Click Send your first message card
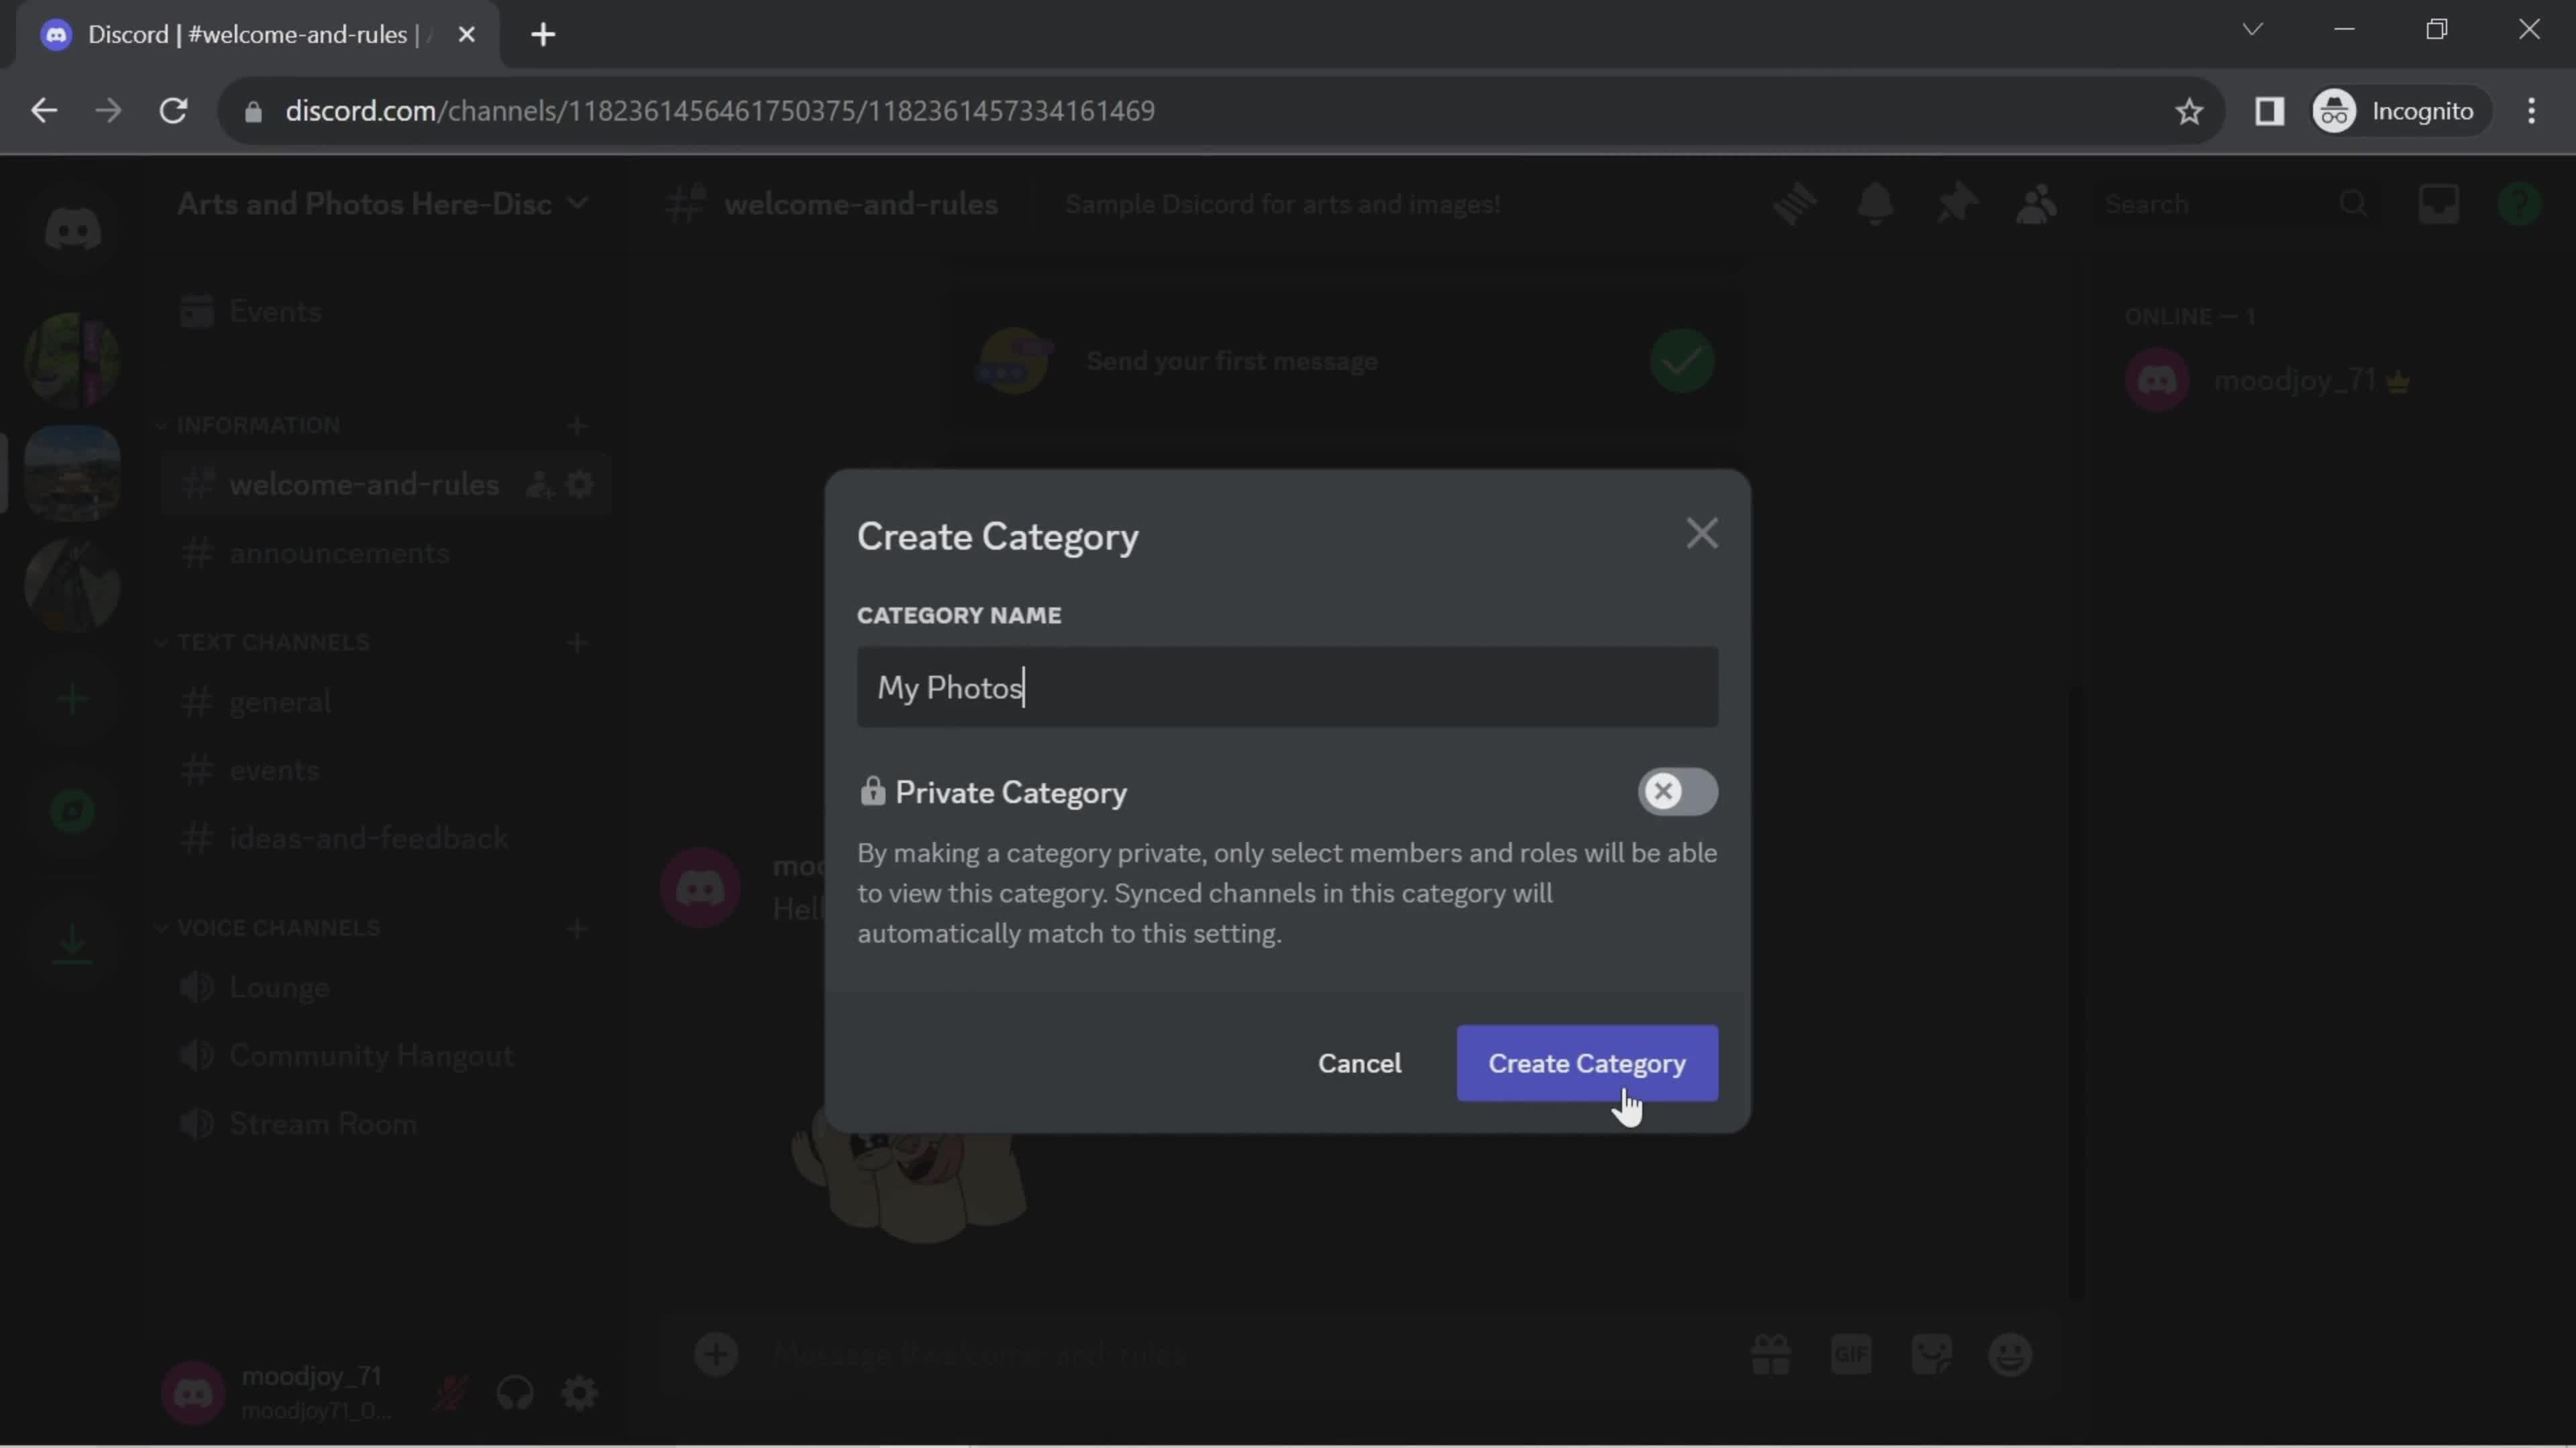This screenshot has width=2576, height=1448. coord(1345,361)
